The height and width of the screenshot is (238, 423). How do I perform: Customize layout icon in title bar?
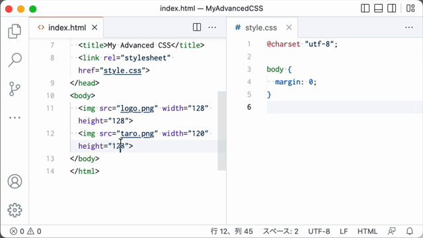pos(410,9)
